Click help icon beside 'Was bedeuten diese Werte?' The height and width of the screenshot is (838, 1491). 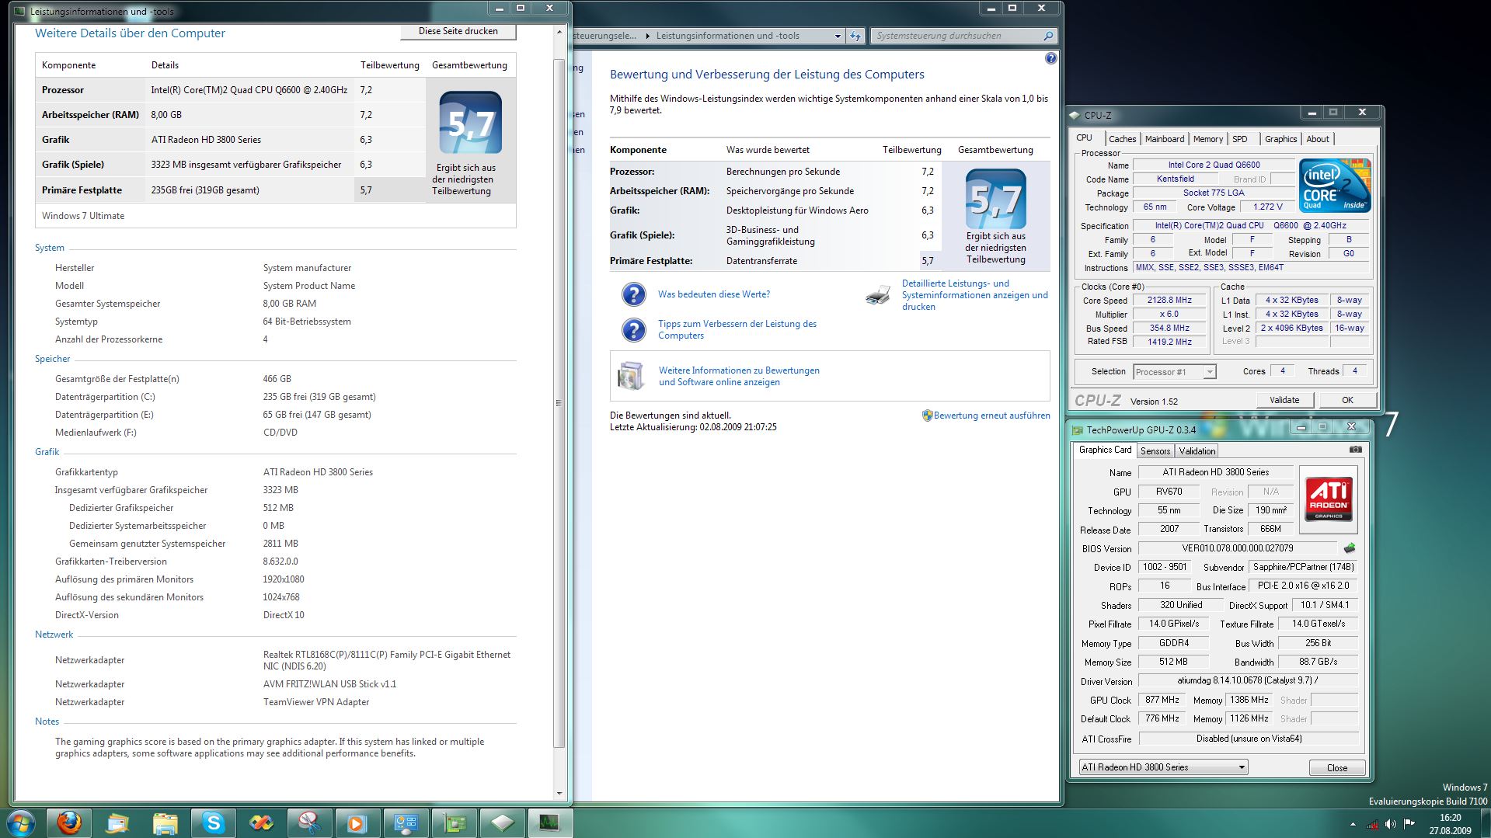[634, 294]
